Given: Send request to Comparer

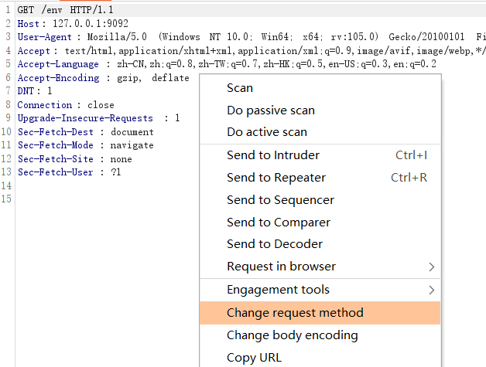Looking at the screenshot, I should point(320,223).
